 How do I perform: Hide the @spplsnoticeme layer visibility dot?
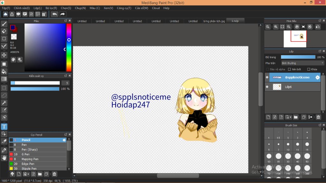click(267, 78)
